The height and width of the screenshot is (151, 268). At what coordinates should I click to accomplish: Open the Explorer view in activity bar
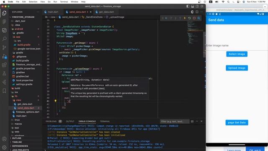[x=4, y=13]
